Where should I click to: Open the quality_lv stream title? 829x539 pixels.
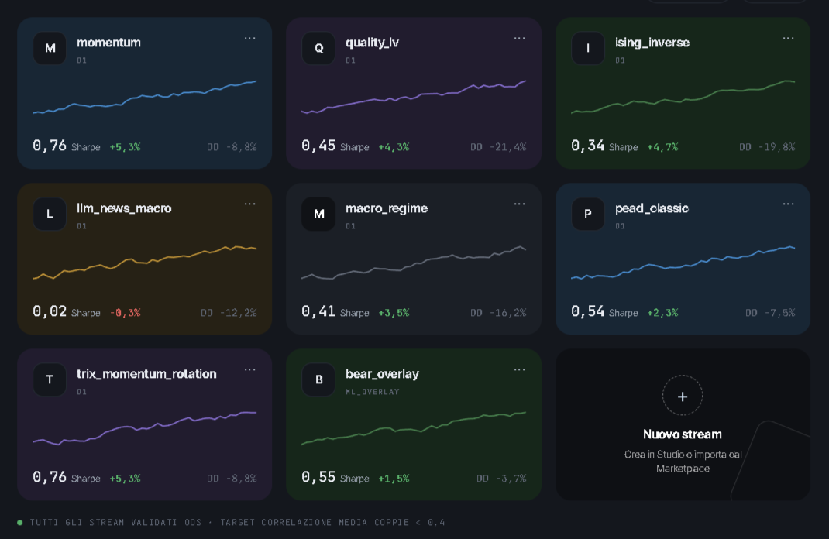372,43
